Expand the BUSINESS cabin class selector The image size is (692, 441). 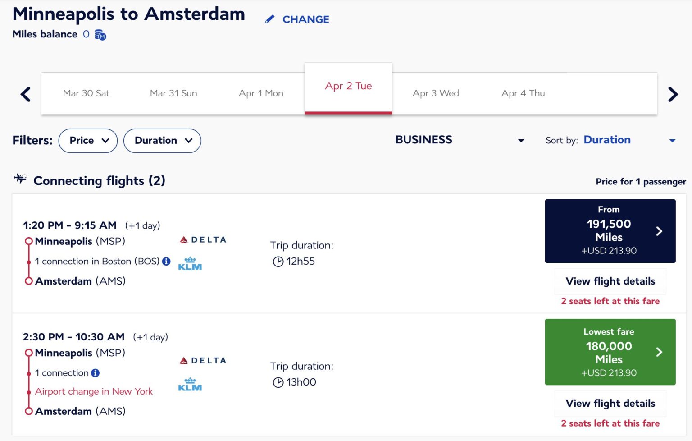tap(460, 140)
